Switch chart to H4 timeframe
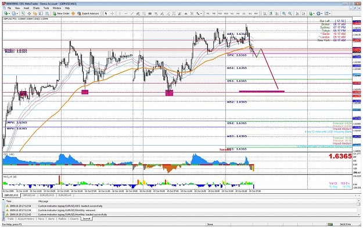 238,13
